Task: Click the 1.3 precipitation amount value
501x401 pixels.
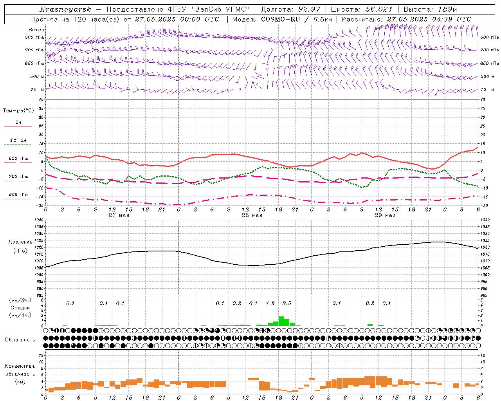Action: point(270,303)
